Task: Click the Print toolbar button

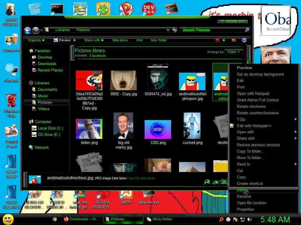Action: [x=139, y=40]
